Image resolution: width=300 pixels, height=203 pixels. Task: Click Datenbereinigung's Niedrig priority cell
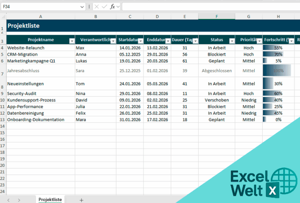click(248, 113)
